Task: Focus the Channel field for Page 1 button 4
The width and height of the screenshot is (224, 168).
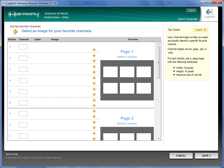Action: tap(23, 80)
